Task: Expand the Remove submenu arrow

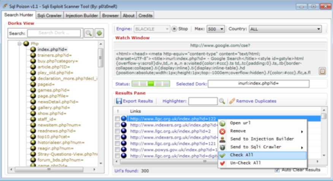Action: coord(302,132)
